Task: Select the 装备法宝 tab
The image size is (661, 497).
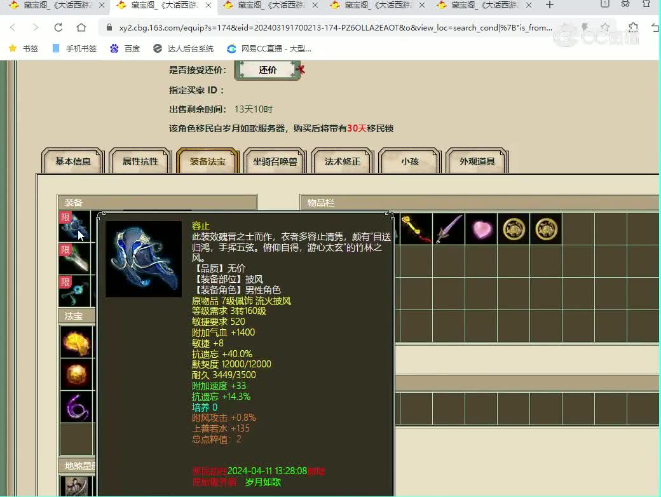Action: click(x=208, y=161)
